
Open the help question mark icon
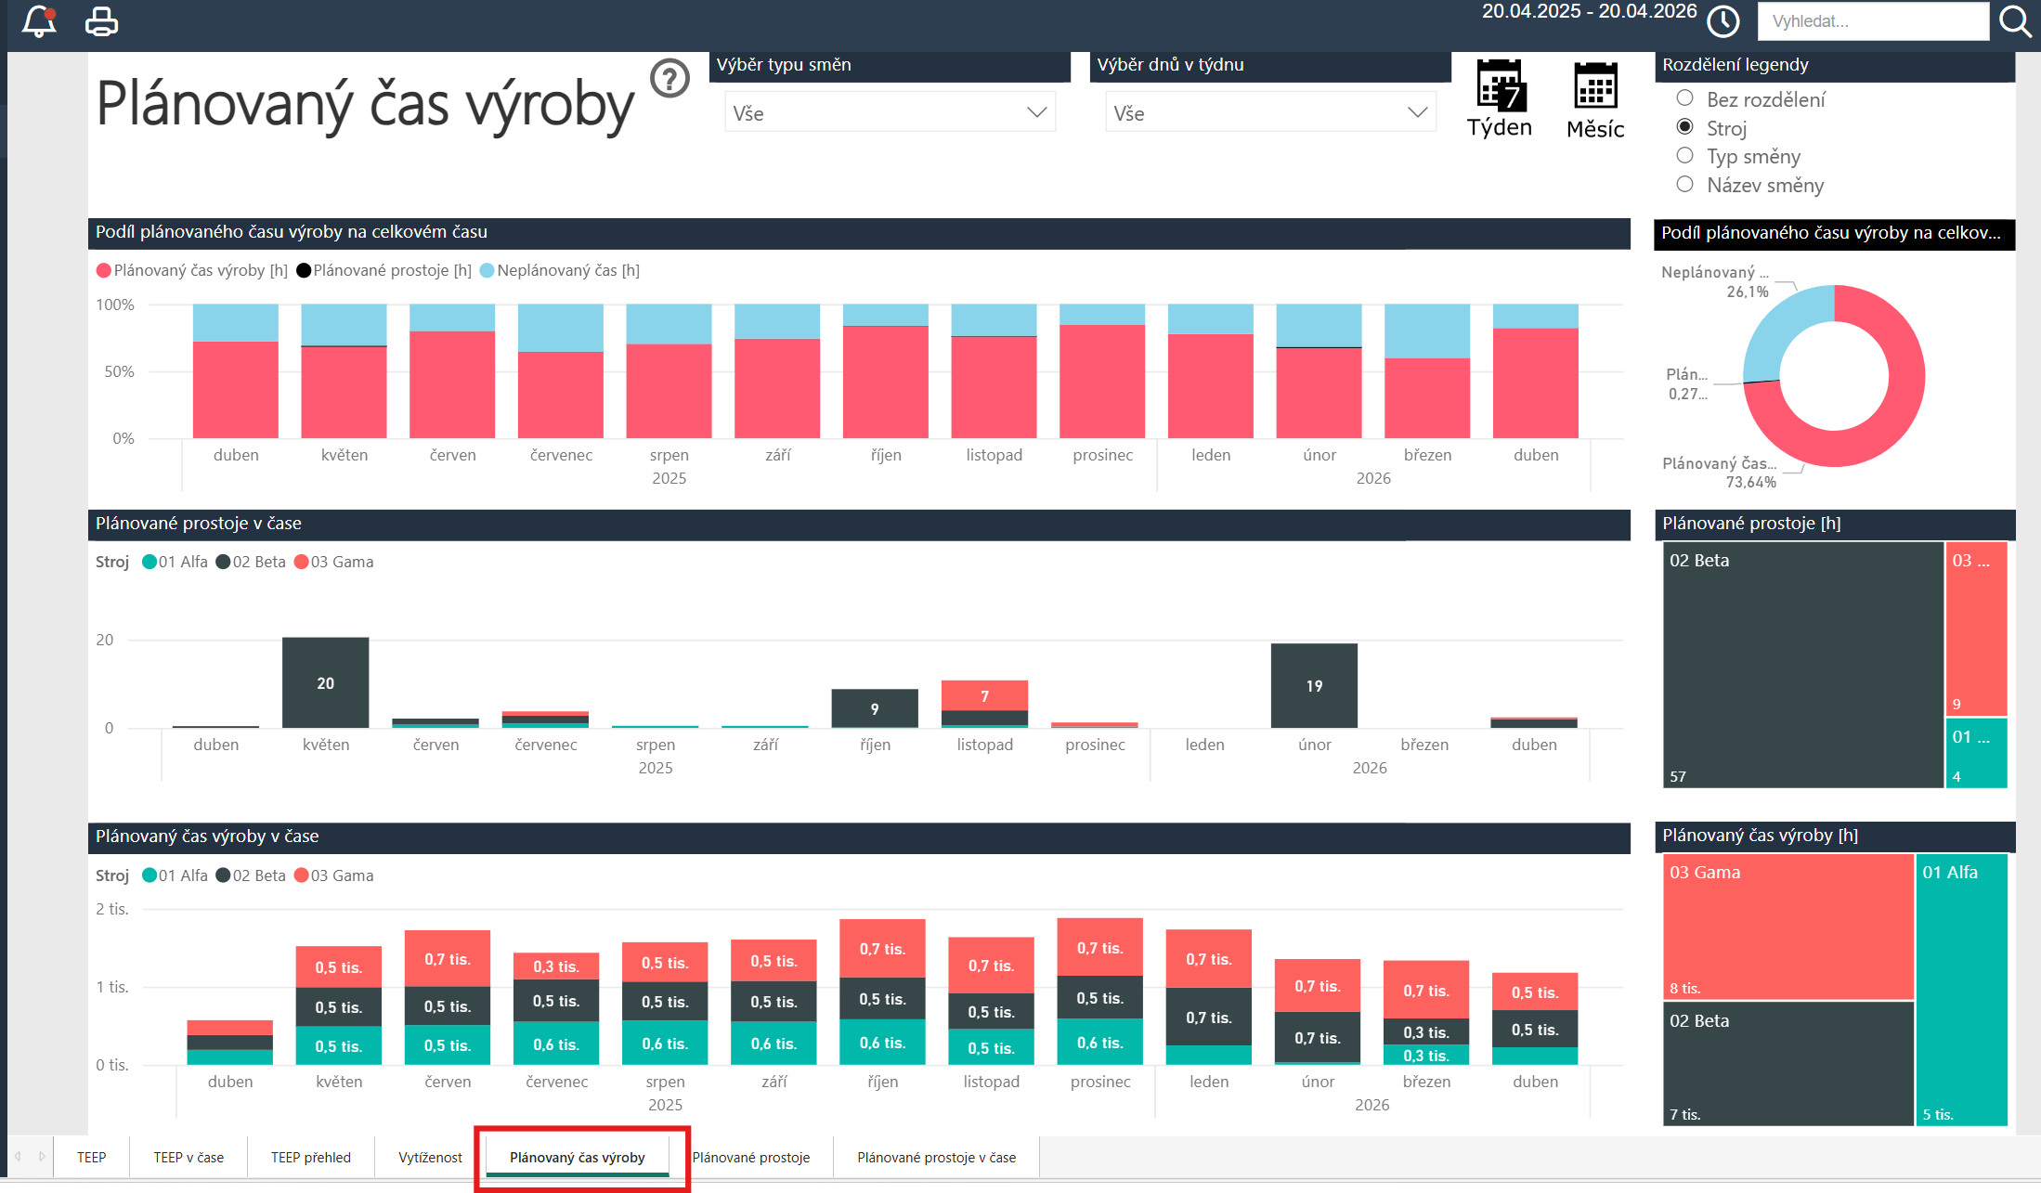coord(669,79)
